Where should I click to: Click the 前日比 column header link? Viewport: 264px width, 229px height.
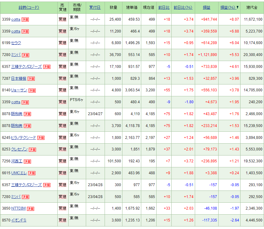pos(164,8)
